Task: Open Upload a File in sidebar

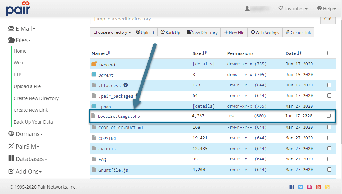Action: coord(27,86)
